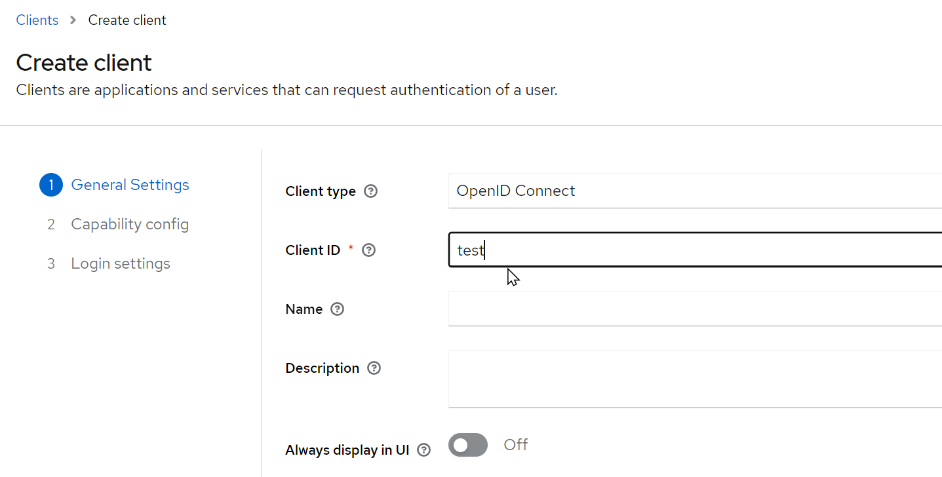Click the Client ID field label
Image resolution: width=942 pixels, height=477 pixels.
[x=313, y=250]
